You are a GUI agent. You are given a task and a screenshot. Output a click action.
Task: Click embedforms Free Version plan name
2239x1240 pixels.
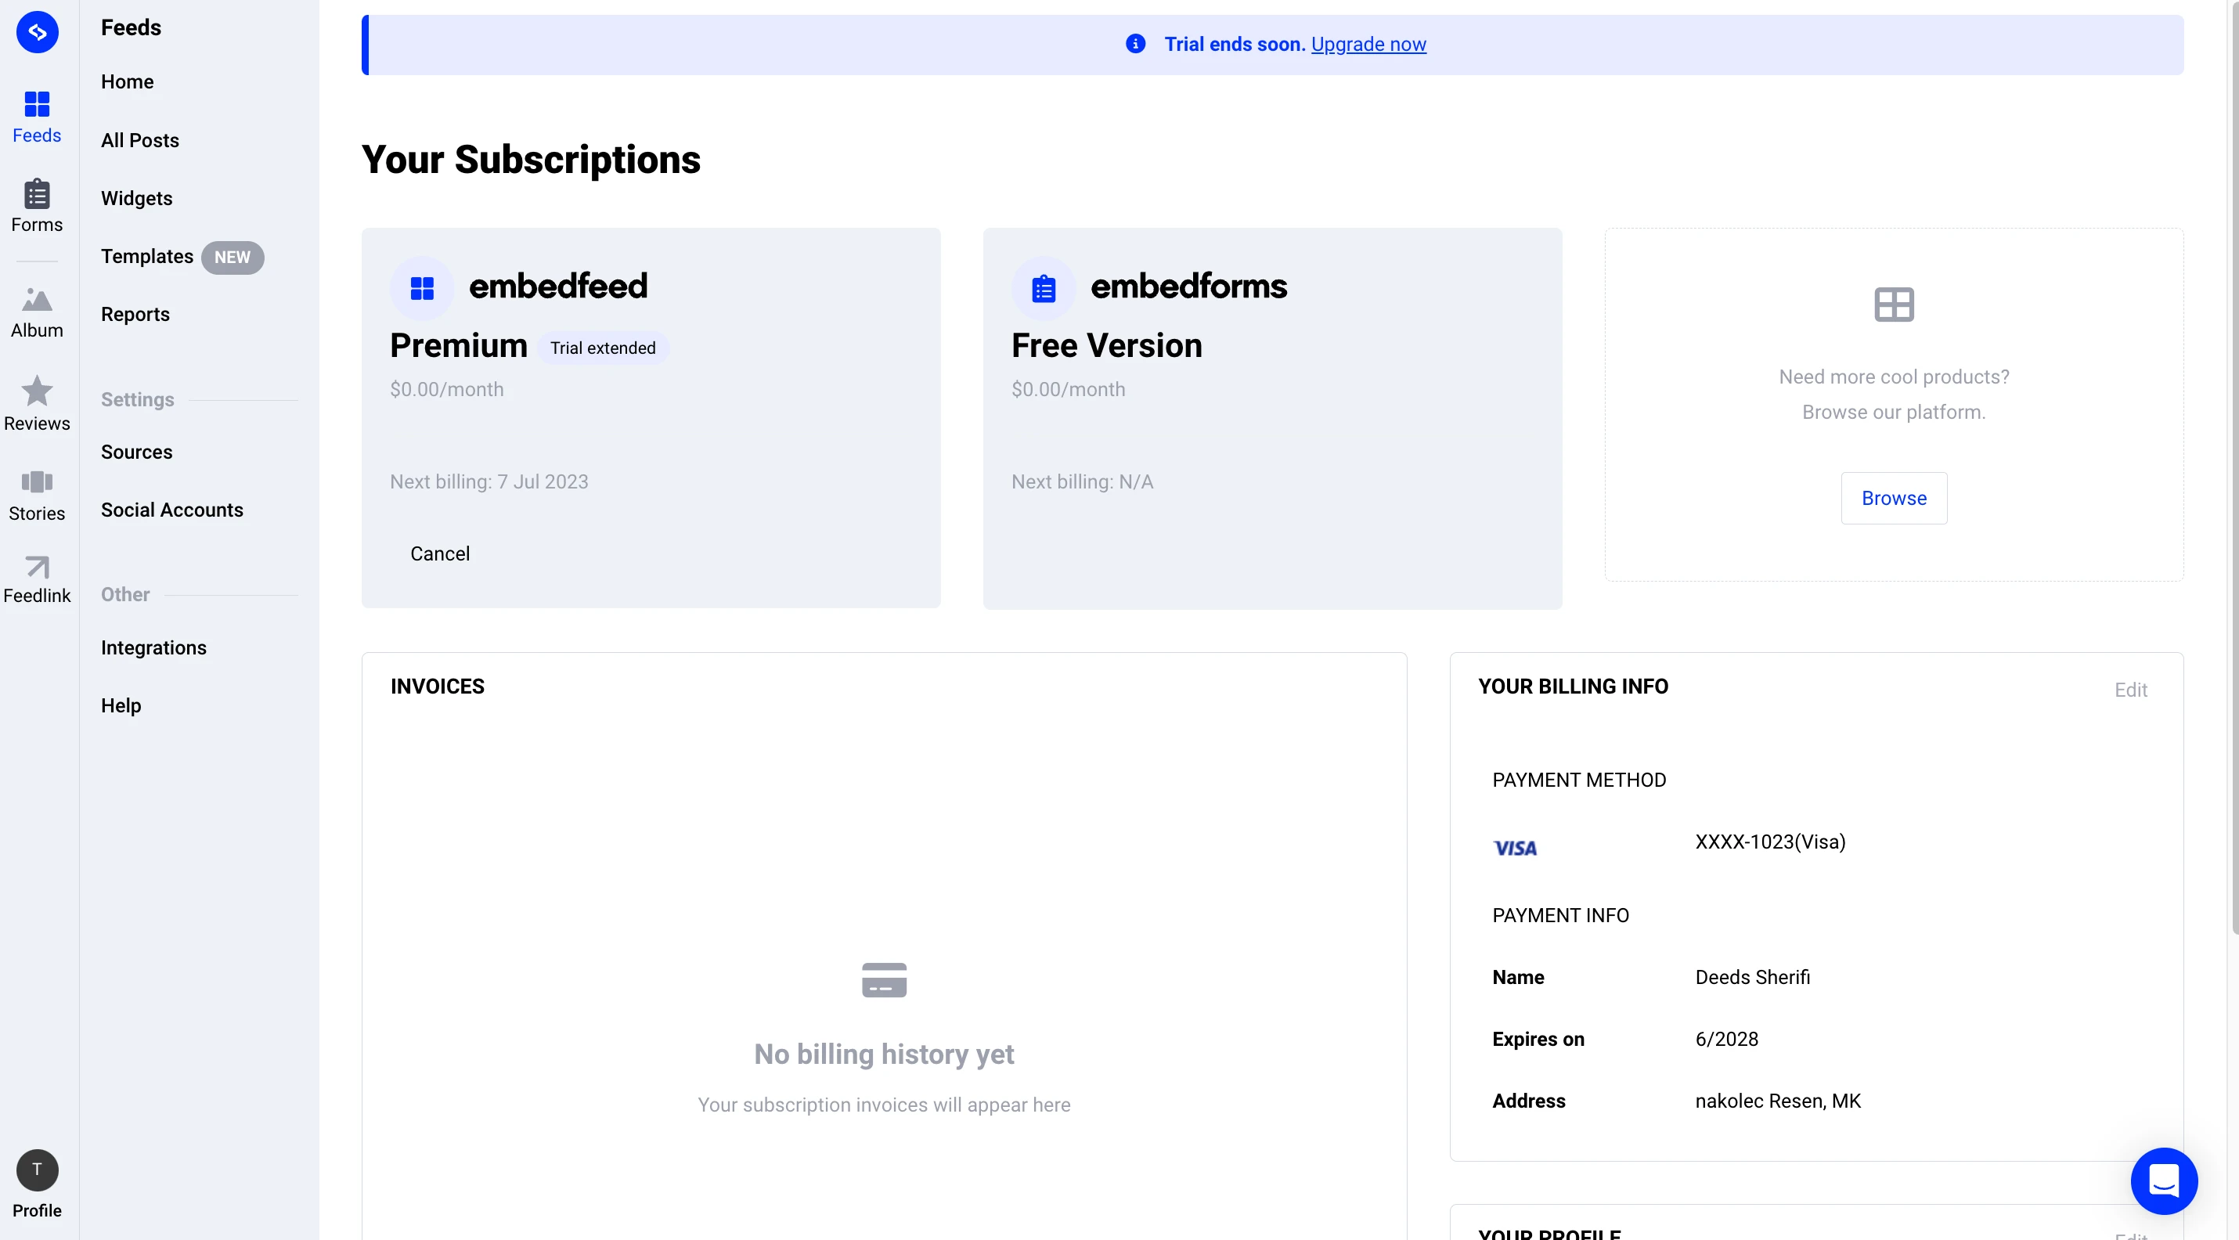(1106, 346)
